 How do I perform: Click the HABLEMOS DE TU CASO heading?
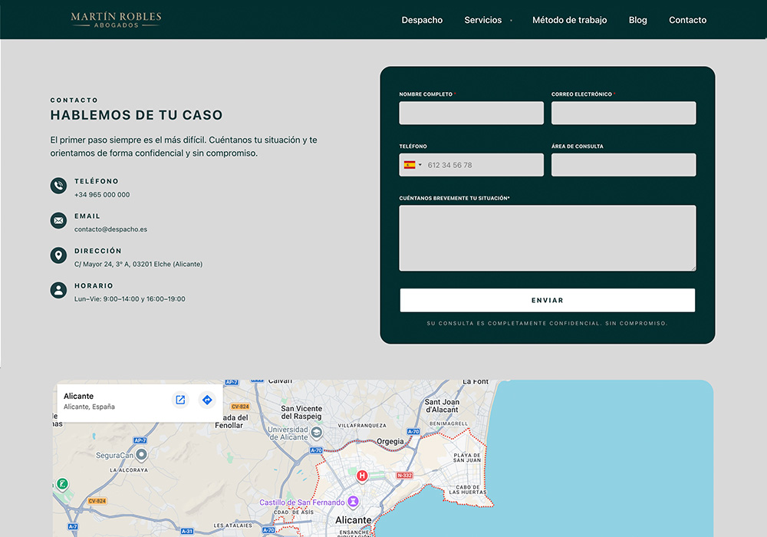pyautogui.click(x=137, y=115)
